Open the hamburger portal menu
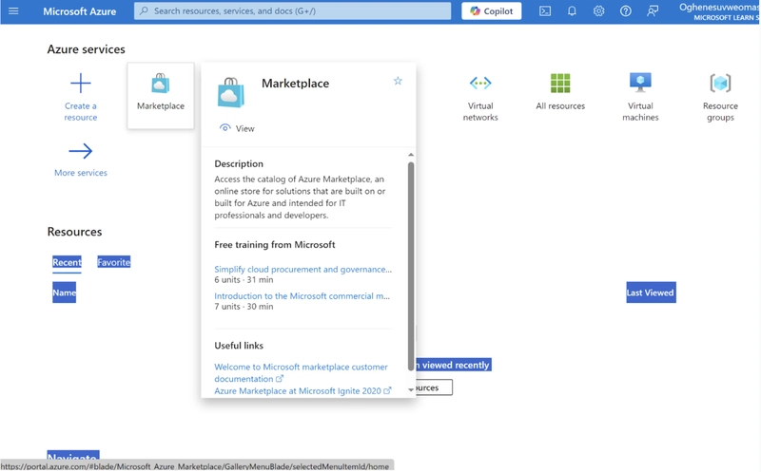This screenshot has height=472, width=761. (13, 10)
